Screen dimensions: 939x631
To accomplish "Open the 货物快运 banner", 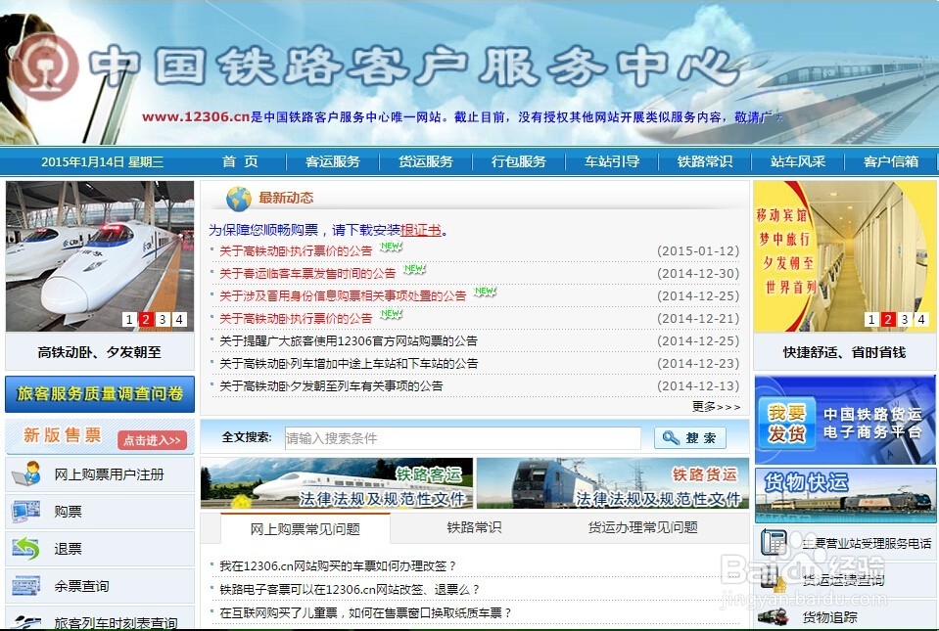I will point(845,495).
